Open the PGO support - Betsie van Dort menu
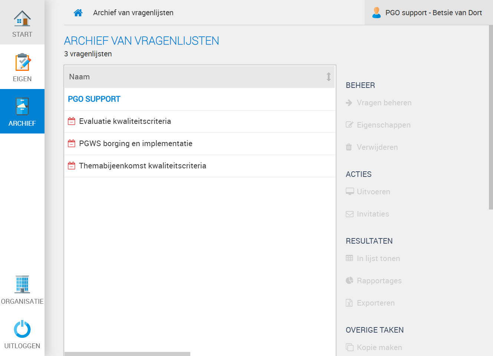Screen dimensions: 493x356 coord(429,13)
